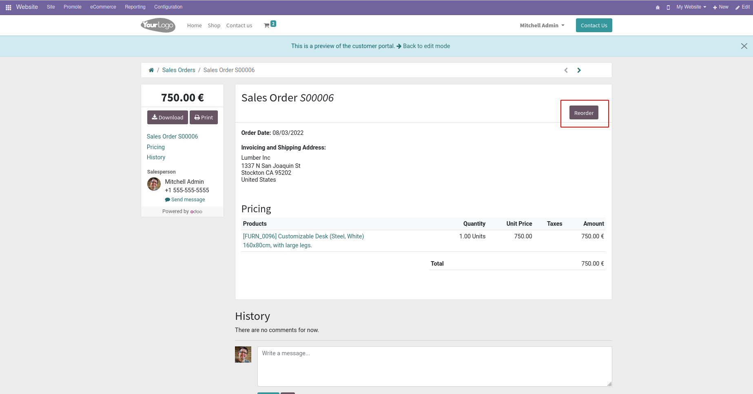Dismiss the customer portal preview banner
The height and width of the screenshot is (394, 753).
coord(744,46)
